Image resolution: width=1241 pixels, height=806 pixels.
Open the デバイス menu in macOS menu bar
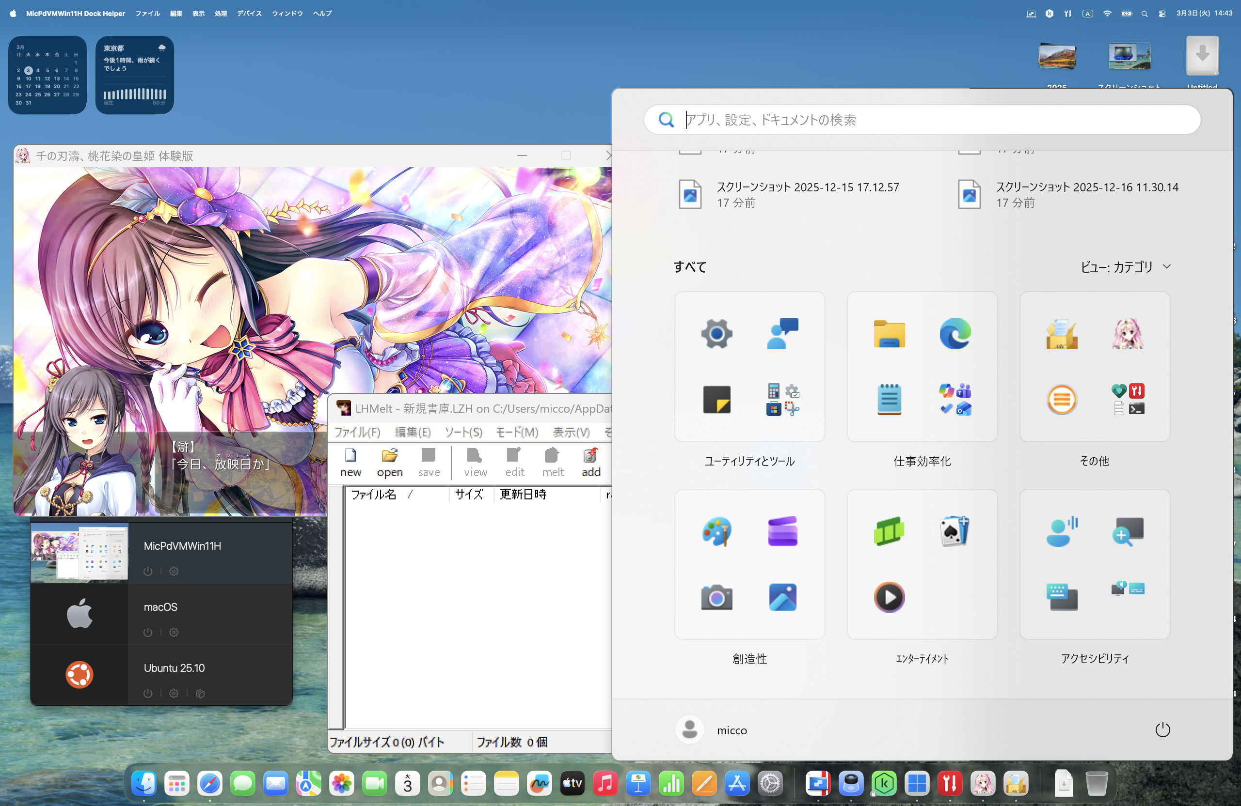(x=249, y=14)
